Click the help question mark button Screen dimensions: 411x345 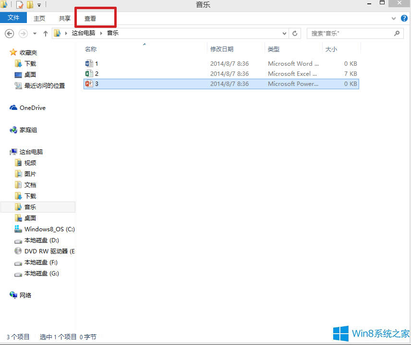(x=404, y=18)
